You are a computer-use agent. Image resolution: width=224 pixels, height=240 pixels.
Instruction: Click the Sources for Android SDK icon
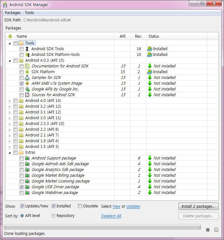pos(27,95)
